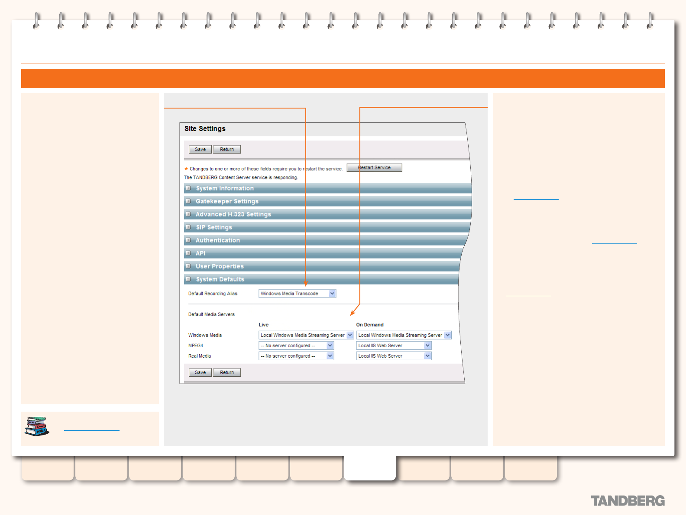Click the Restart Service button

(374, 168)
